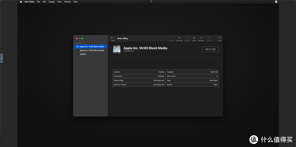Click the Device: label
The image size is (296, 147).
point(170,85)
